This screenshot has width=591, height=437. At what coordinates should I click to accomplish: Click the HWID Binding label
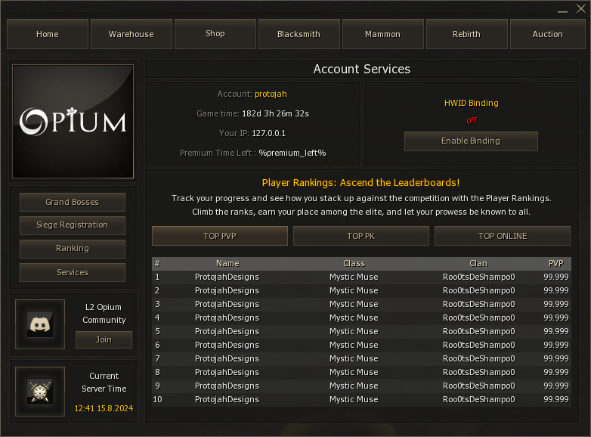(471, 103)
